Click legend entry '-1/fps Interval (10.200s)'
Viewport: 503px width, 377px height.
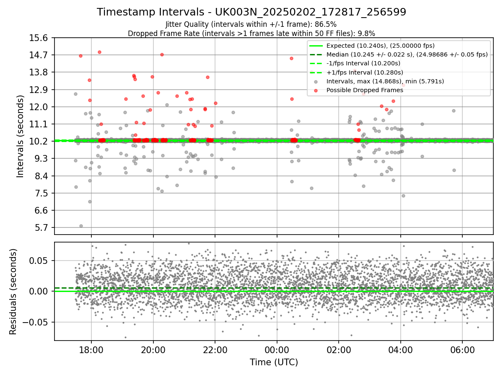[363, 63]
